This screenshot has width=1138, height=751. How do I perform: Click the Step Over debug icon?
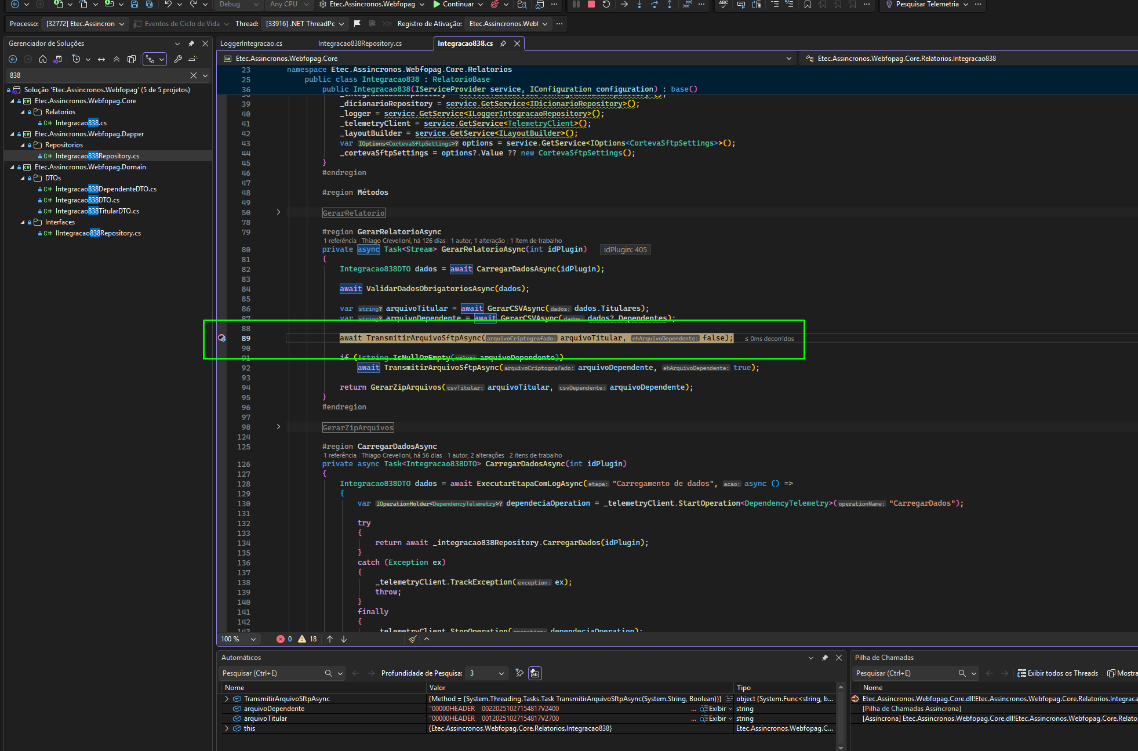click(x=654, y=4)
